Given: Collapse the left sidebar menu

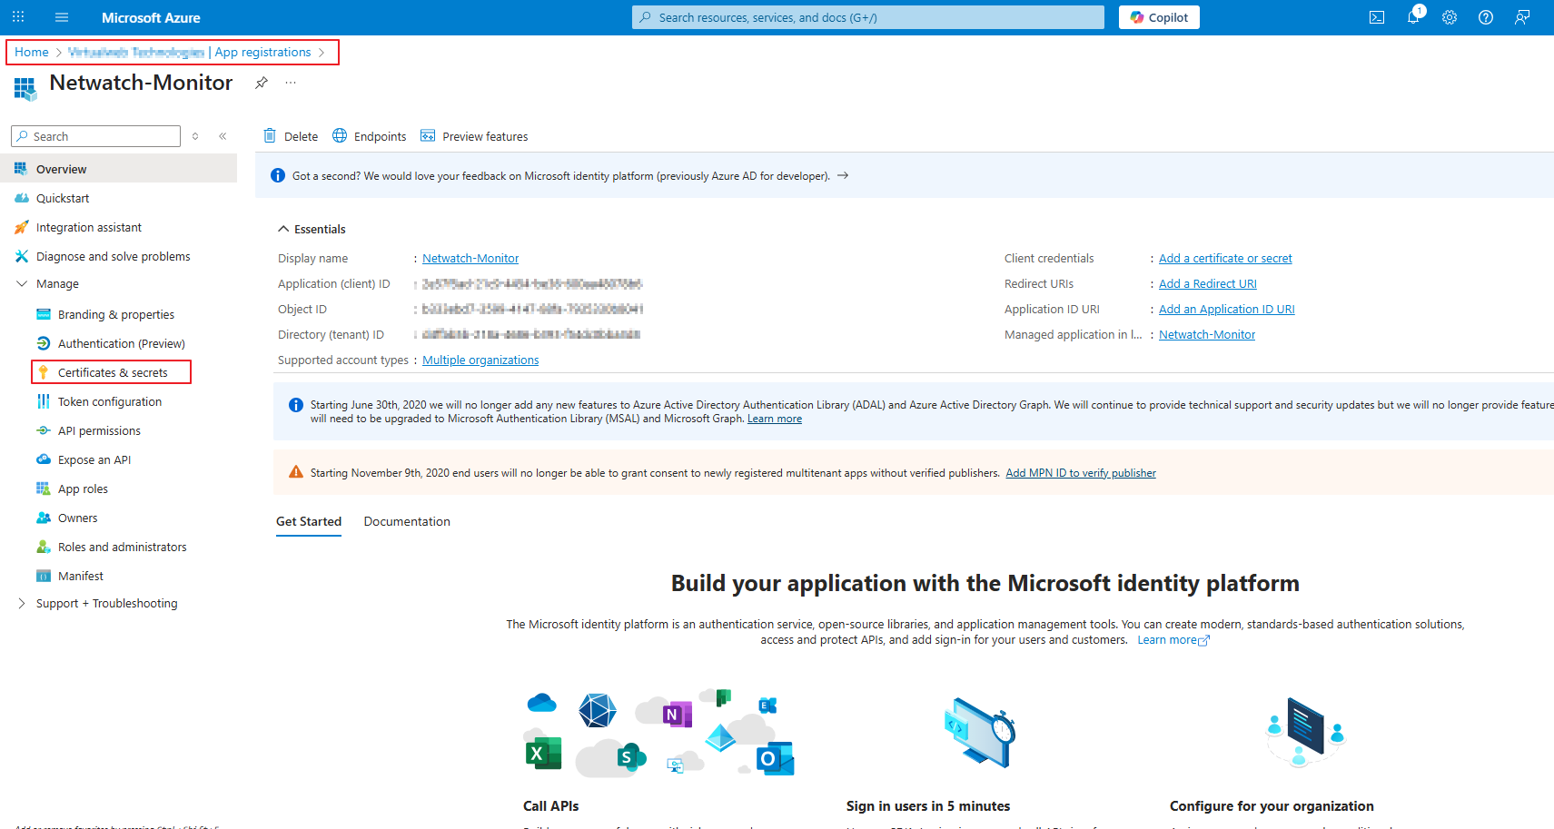Looking at the screenshot, I should click(x=223, y=136).
